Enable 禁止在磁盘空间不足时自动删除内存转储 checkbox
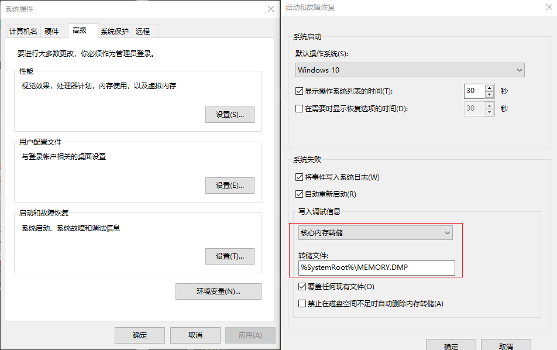The width and height of the screenshot is (557, 350). point(302,304)
